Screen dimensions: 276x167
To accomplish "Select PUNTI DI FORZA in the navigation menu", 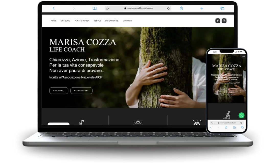I will point(82,21).
